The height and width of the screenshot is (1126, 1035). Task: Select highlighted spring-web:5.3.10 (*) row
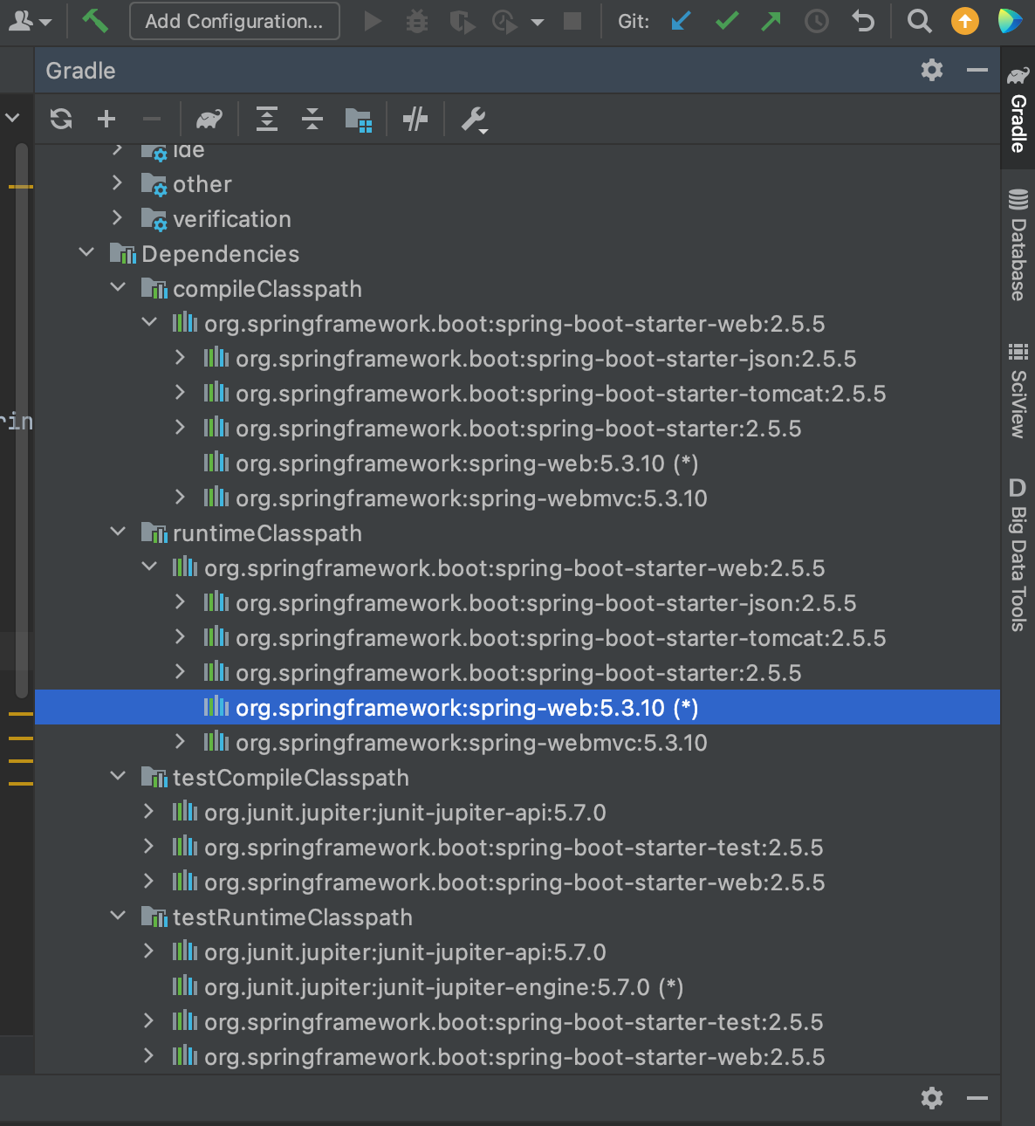517,707
